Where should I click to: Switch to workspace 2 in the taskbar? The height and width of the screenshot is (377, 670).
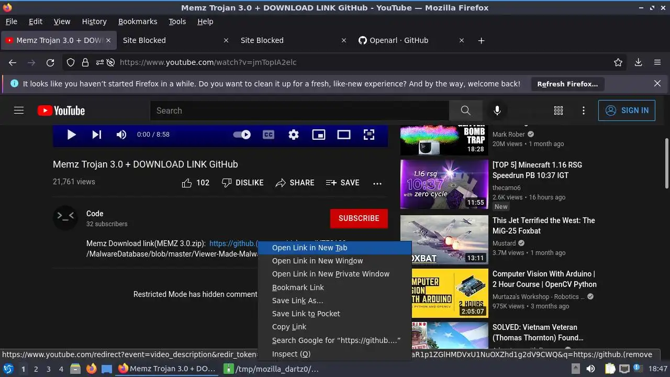36,369
